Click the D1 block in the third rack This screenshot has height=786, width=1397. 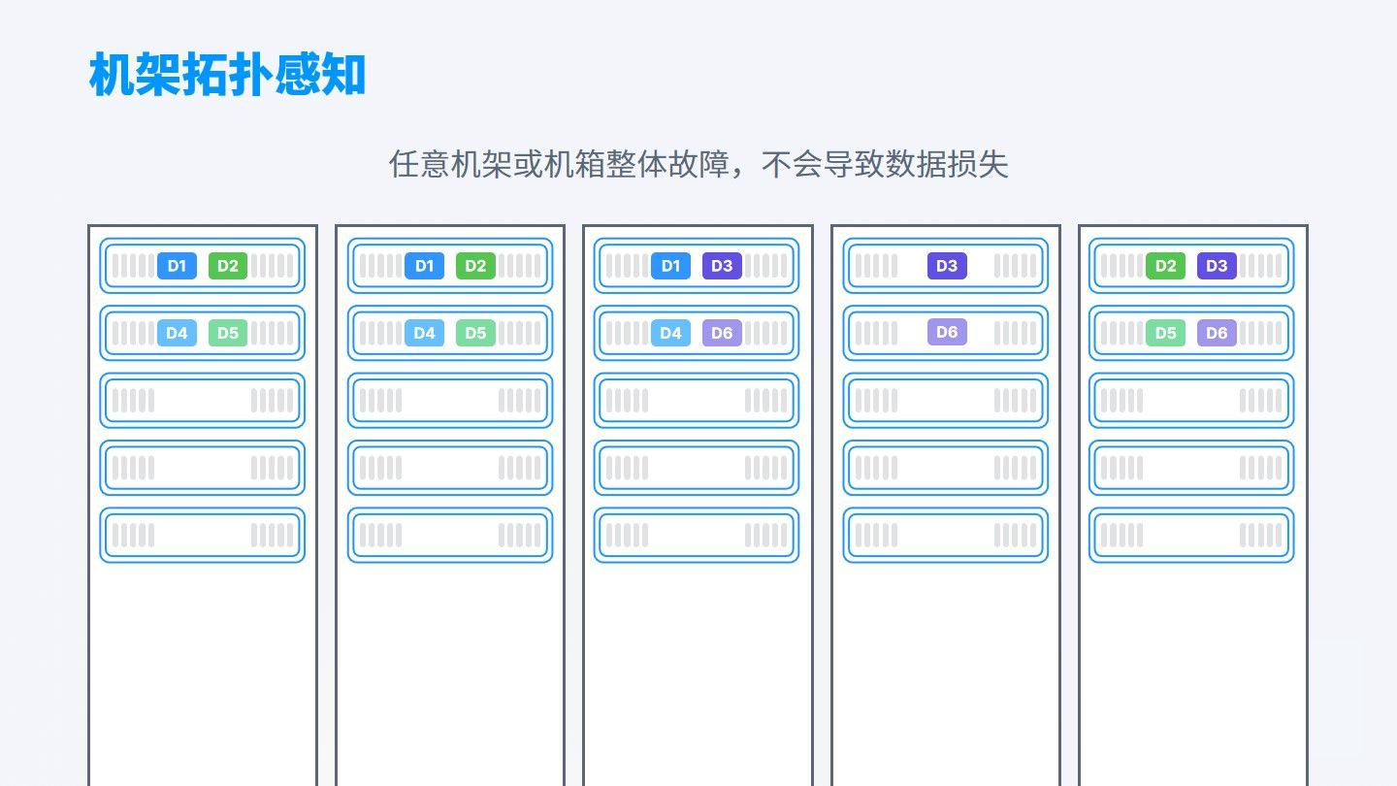point(670,266)
